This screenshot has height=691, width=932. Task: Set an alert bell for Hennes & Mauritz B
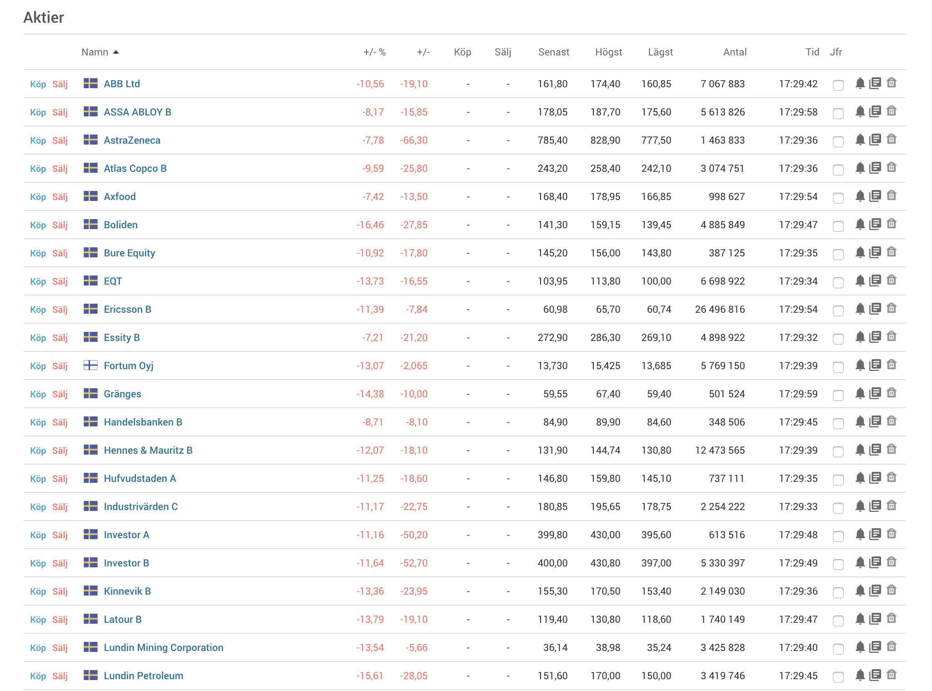coord(860,450)
